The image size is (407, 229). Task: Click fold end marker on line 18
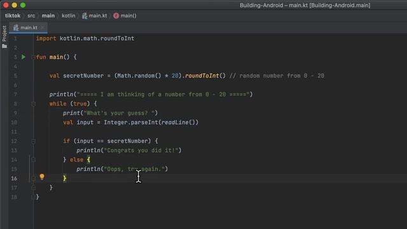coord(33,197)
